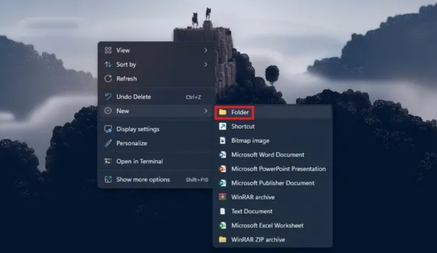Screen dimensions: 437x253
Task: Create a new Text Document
Action: 273,211
